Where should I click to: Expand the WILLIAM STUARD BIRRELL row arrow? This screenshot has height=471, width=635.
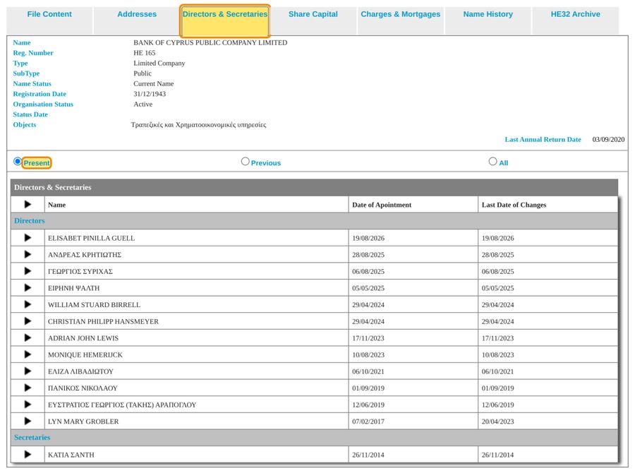28,304
